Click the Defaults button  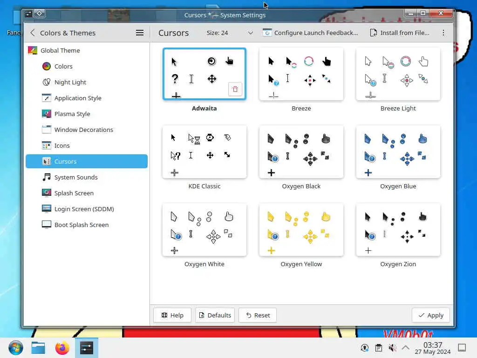pyautogui.click(x=215, y=315)
